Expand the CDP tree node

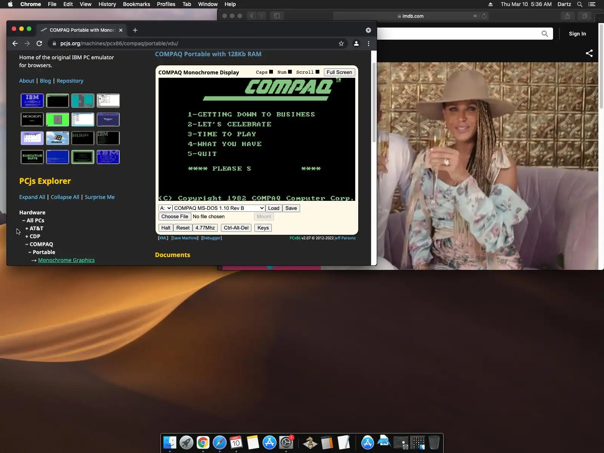pos(33,236)
